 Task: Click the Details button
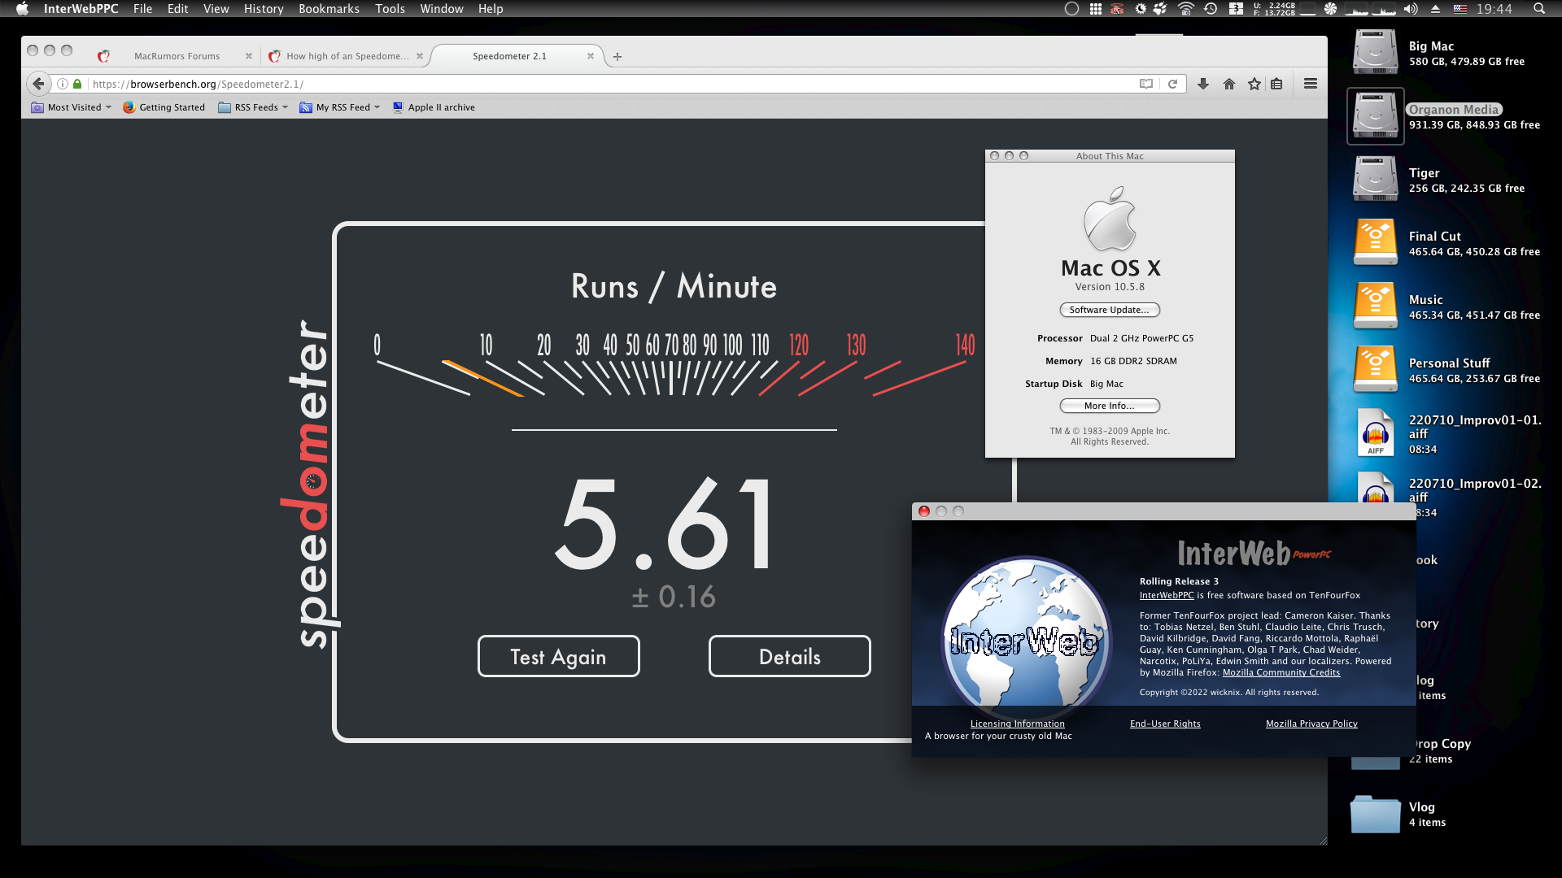point(789,656)
